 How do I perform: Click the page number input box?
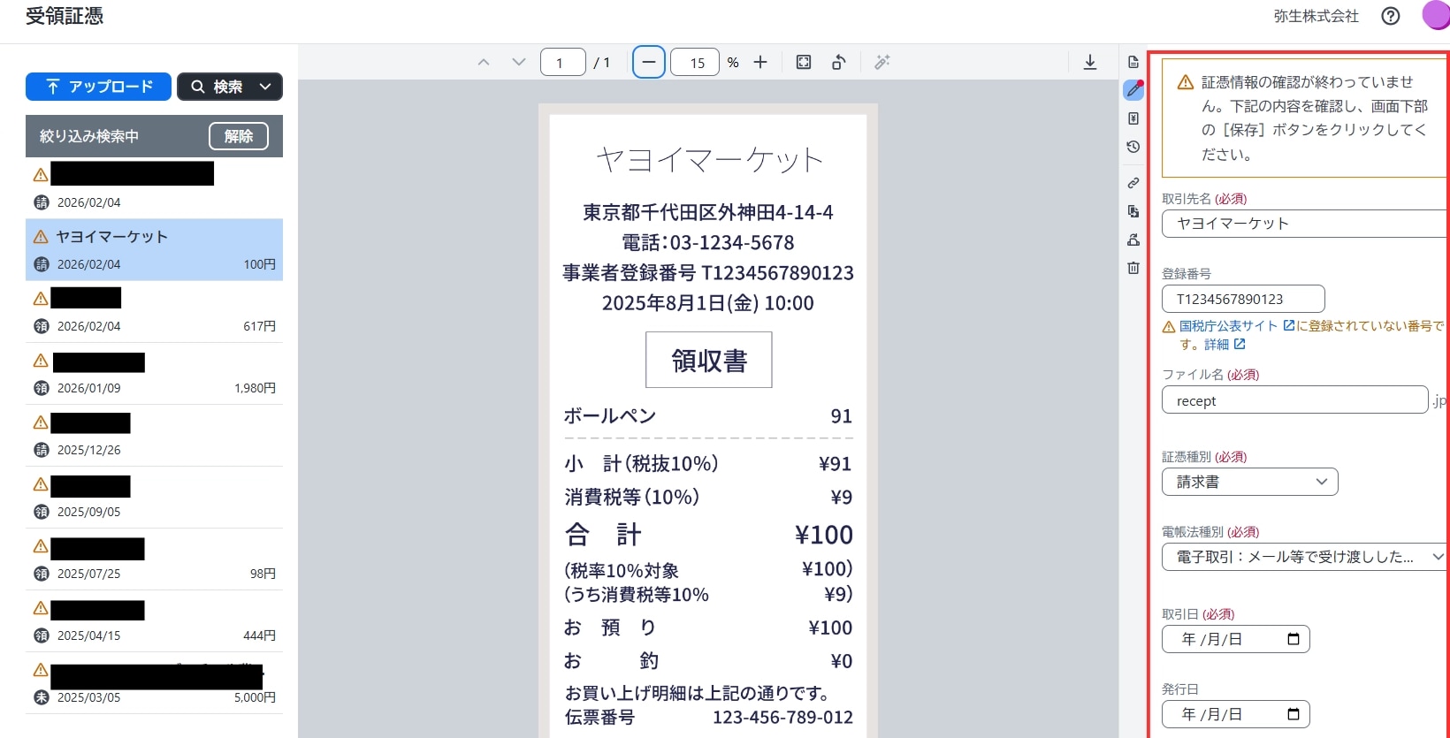point(563,62)
